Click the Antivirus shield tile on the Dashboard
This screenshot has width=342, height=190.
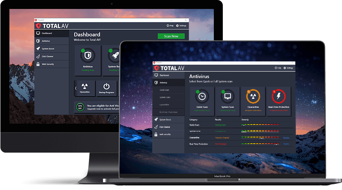pyautogui.click(x=88, y=59)
